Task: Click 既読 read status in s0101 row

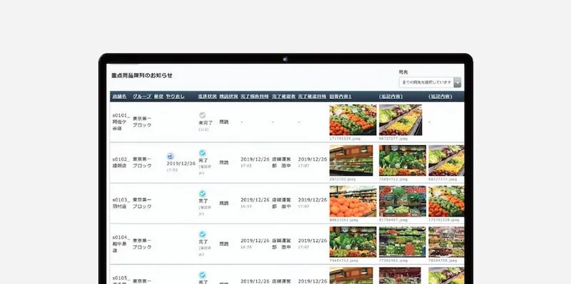Action: click(x=224, y=122)
